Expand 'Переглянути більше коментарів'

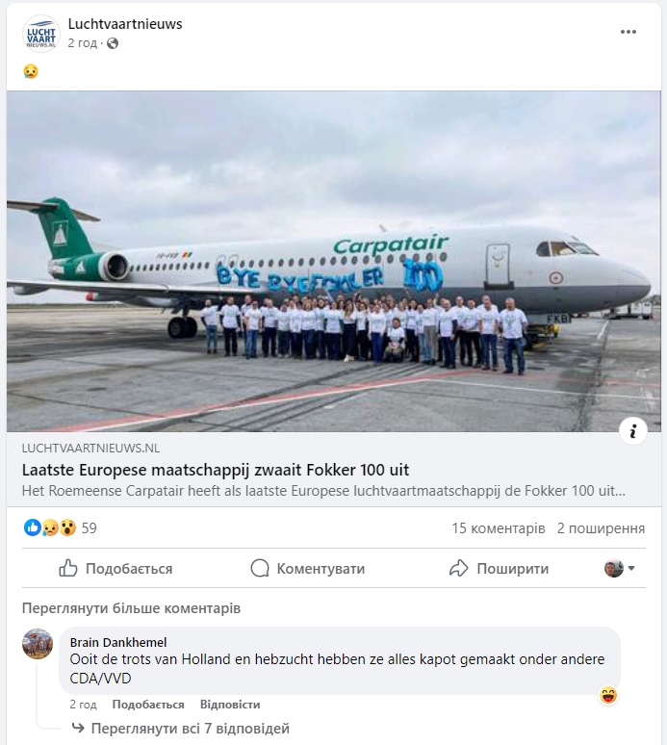tap(131, 608)
